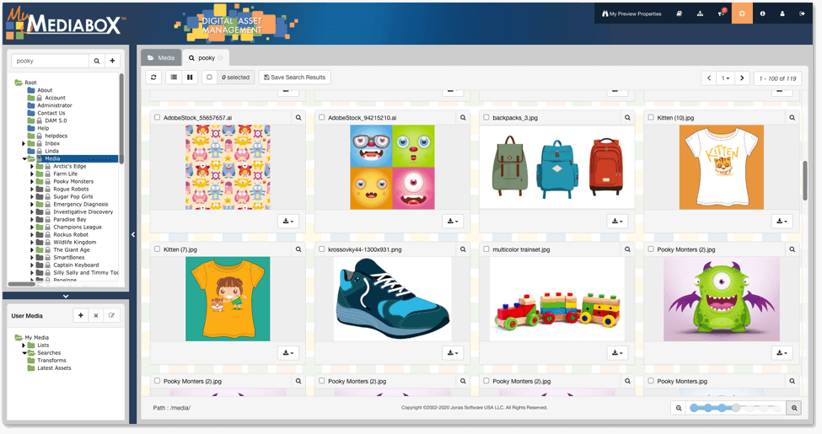The height and width of the screenshot is (434, 822).
Task: Expand the Pooky Monsters folder
Action: [32, 181]
